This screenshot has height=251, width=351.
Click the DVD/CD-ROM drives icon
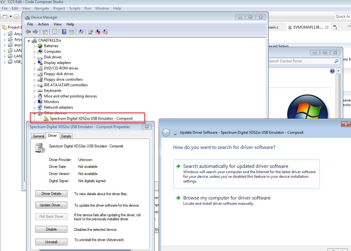point(40,68)
